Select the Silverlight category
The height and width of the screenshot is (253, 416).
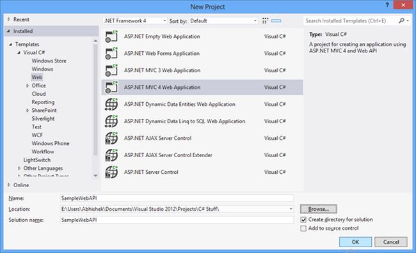point(43,119)
